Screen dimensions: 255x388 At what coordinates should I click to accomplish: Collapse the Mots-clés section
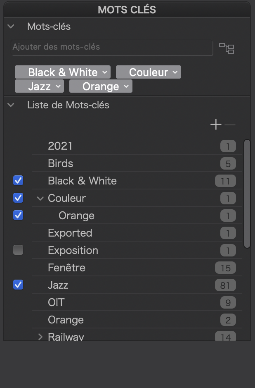(11, 26)
